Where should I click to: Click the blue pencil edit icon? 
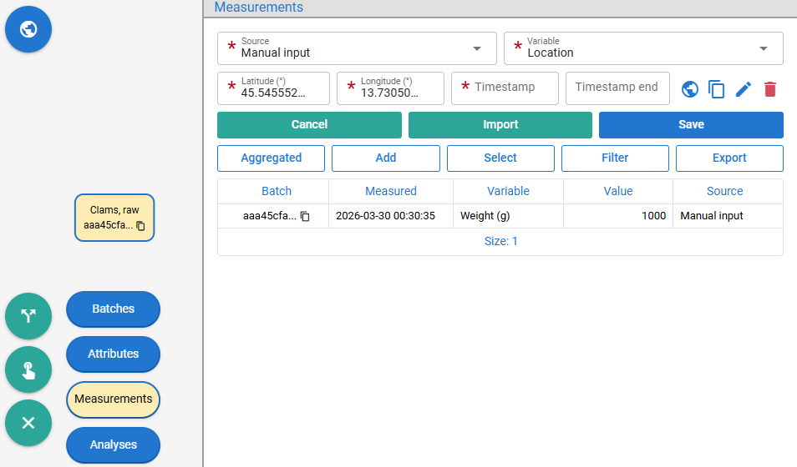pyautogui.click(x=744, y=89)
